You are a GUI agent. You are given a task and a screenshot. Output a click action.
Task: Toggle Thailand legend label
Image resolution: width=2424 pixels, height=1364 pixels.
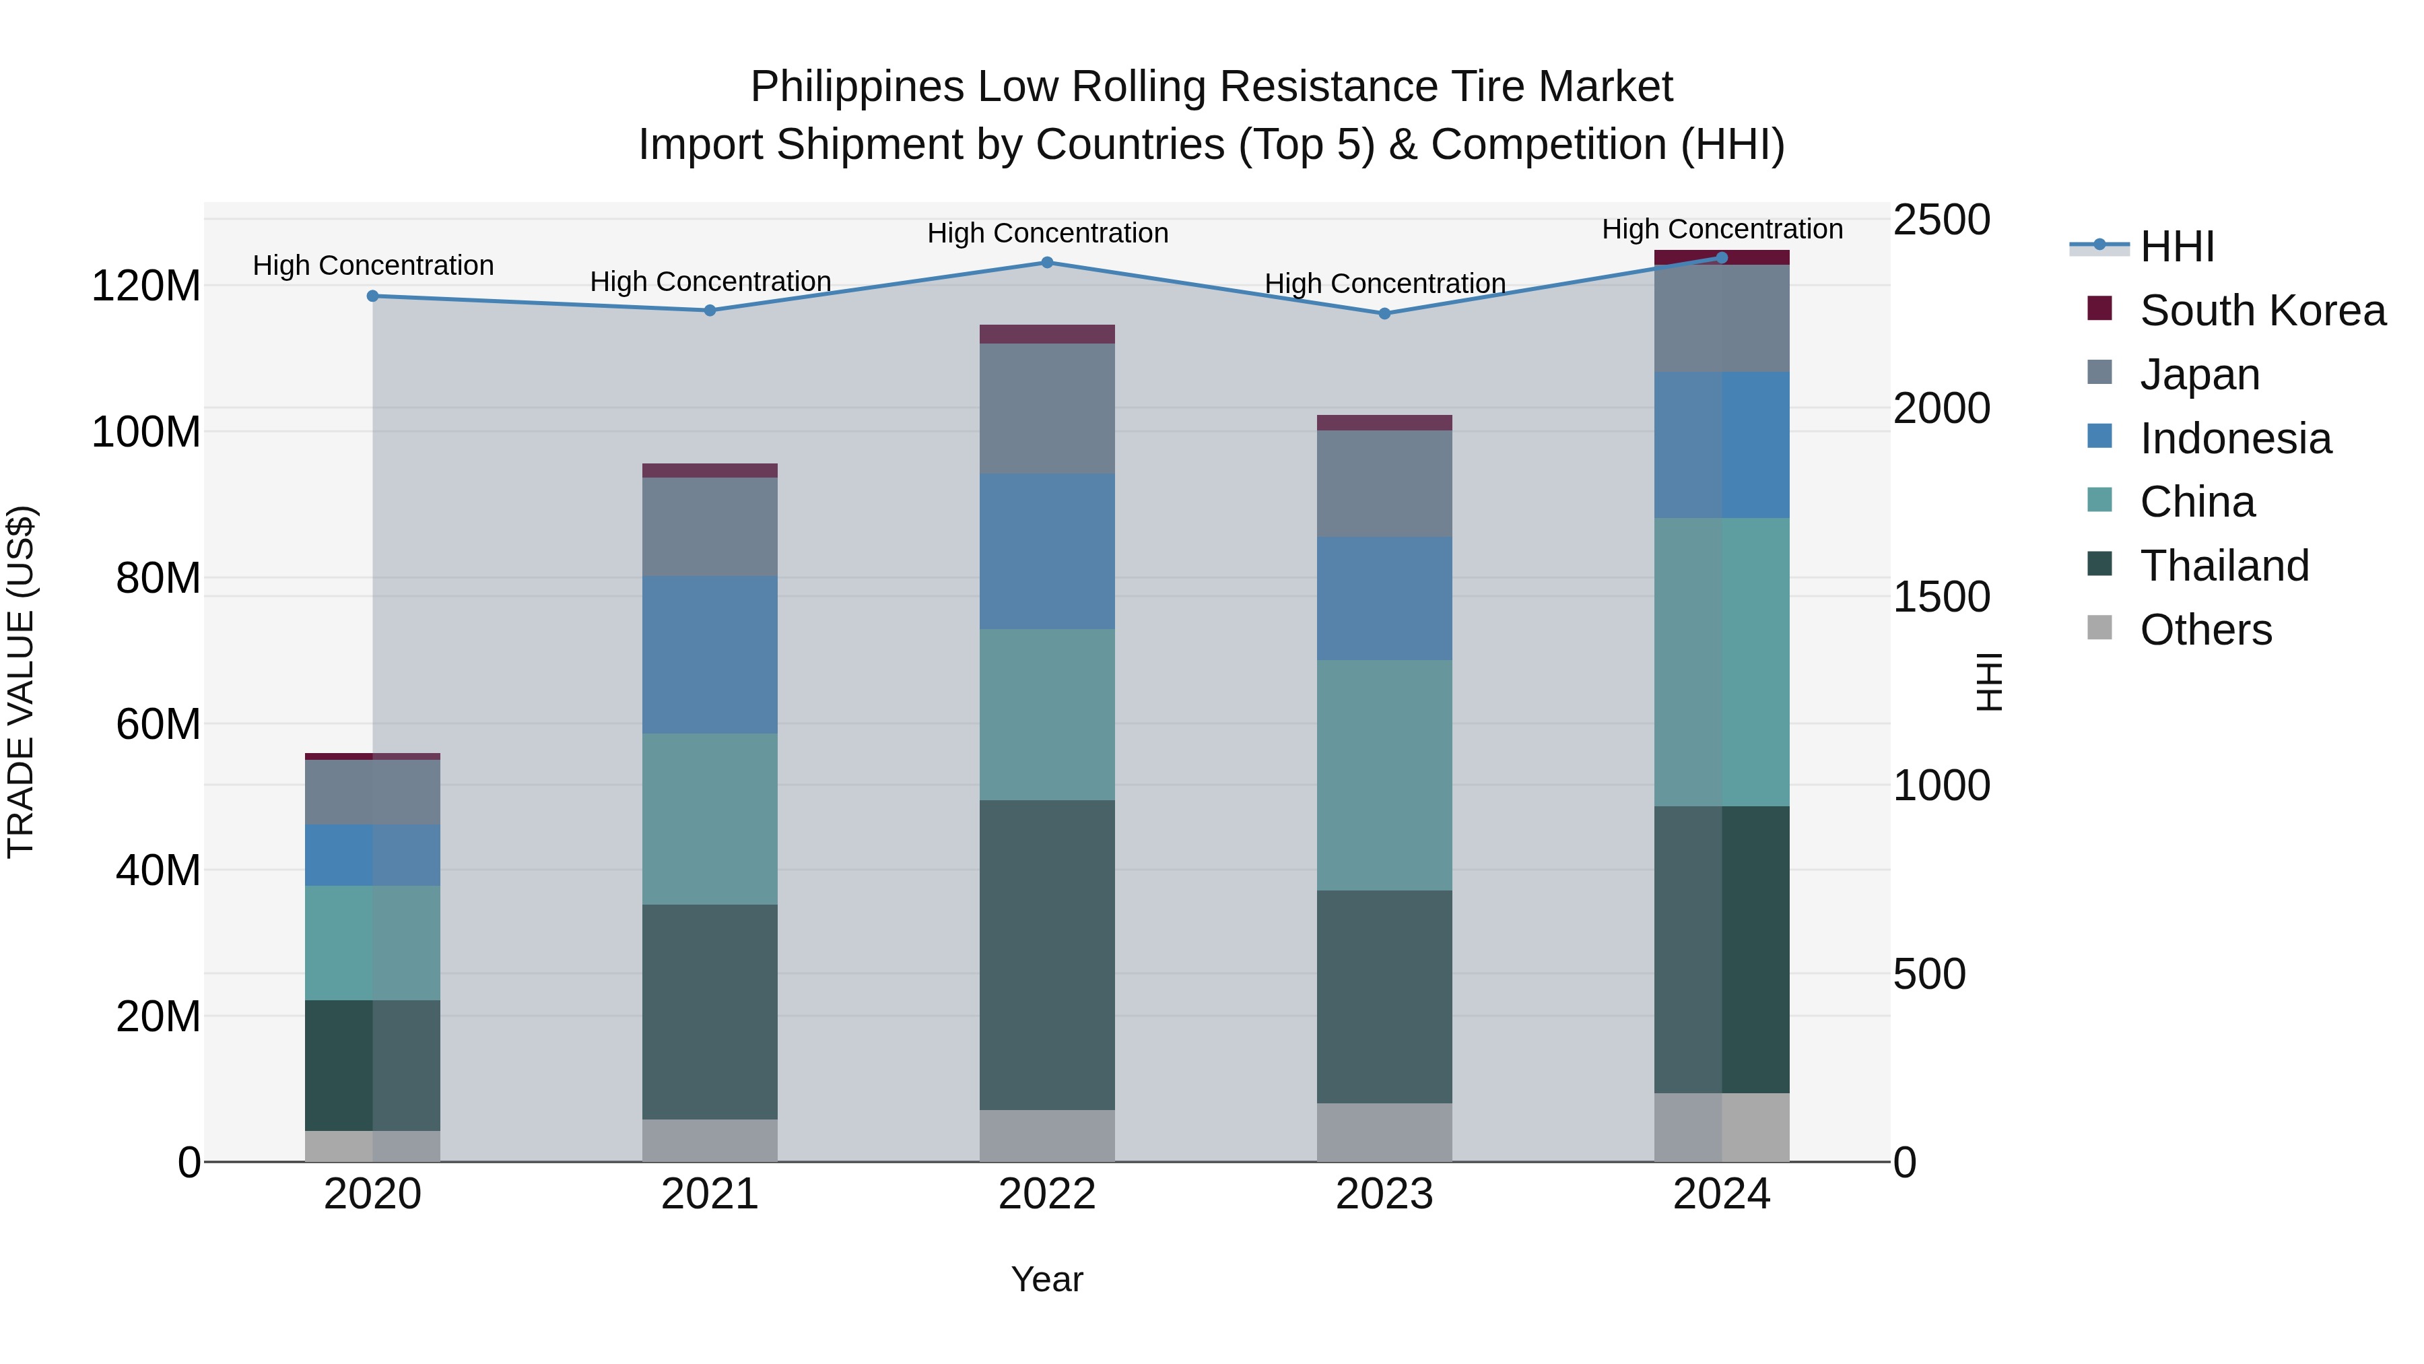(2225, 566)
